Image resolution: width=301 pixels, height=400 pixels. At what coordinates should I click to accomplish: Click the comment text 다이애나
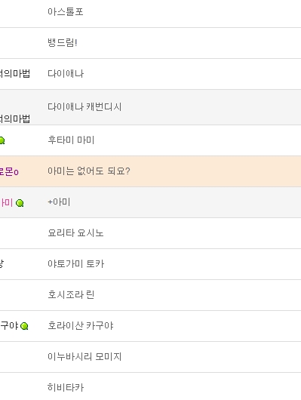pos(66,74)
